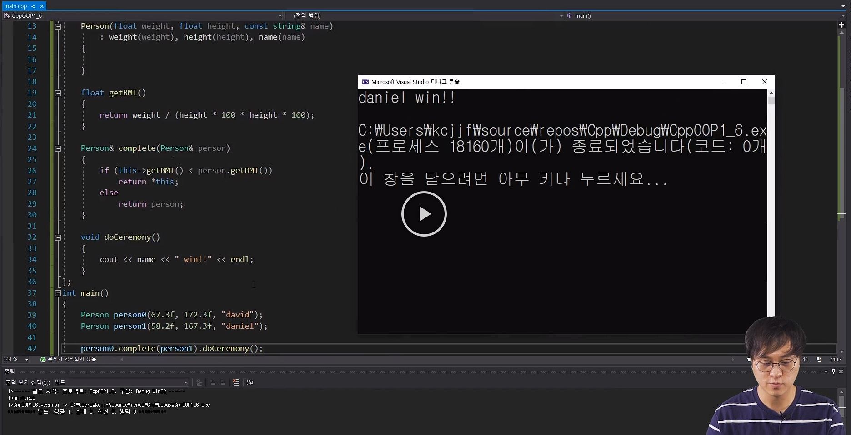This screenshot has height=435, width=851.
Task: Open the CppOOP1_6 project scope dropdown
Action: 143,16
